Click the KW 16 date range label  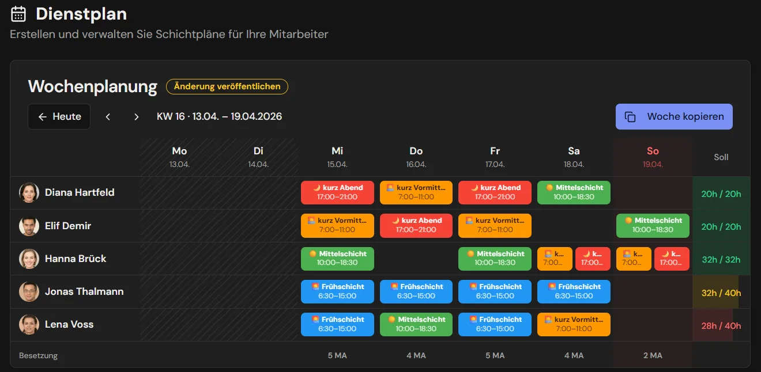(x=220, y=116)
